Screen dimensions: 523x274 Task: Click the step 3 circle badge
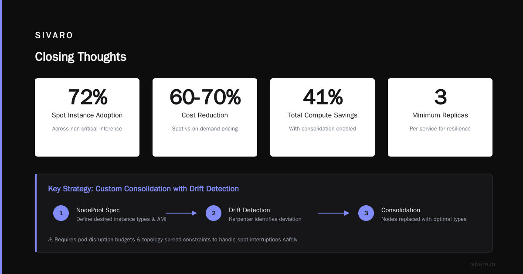tap(366, 213)
